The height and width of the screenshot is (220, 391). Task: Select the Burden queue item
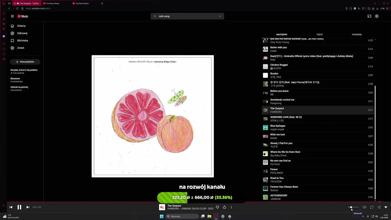pyautogui.click(x=318, y=75)
